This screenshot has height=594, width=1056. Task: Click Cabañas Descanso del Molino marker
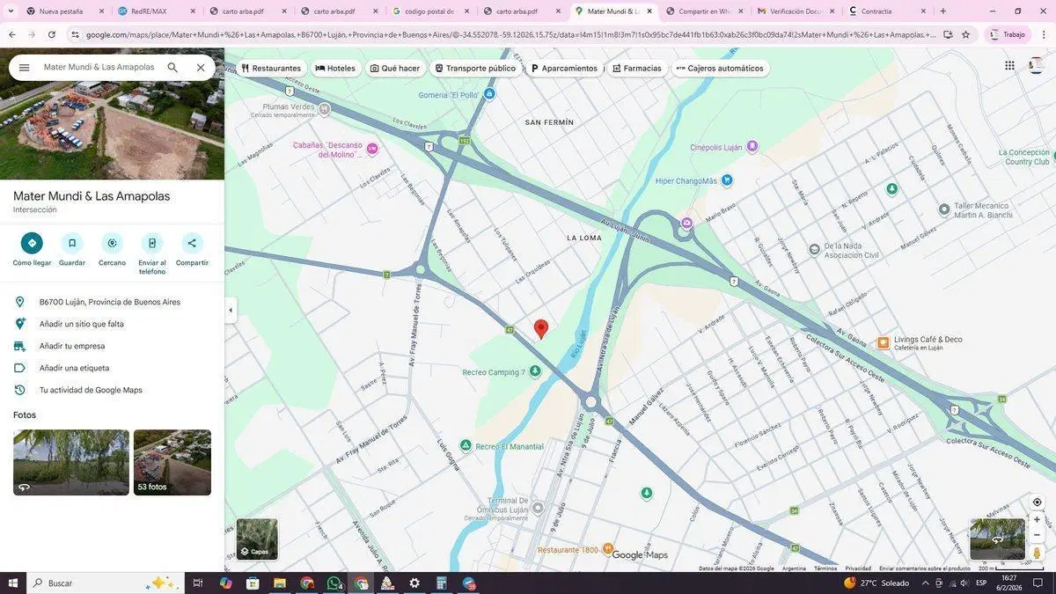pyautogui.click(x=371, y=149)
